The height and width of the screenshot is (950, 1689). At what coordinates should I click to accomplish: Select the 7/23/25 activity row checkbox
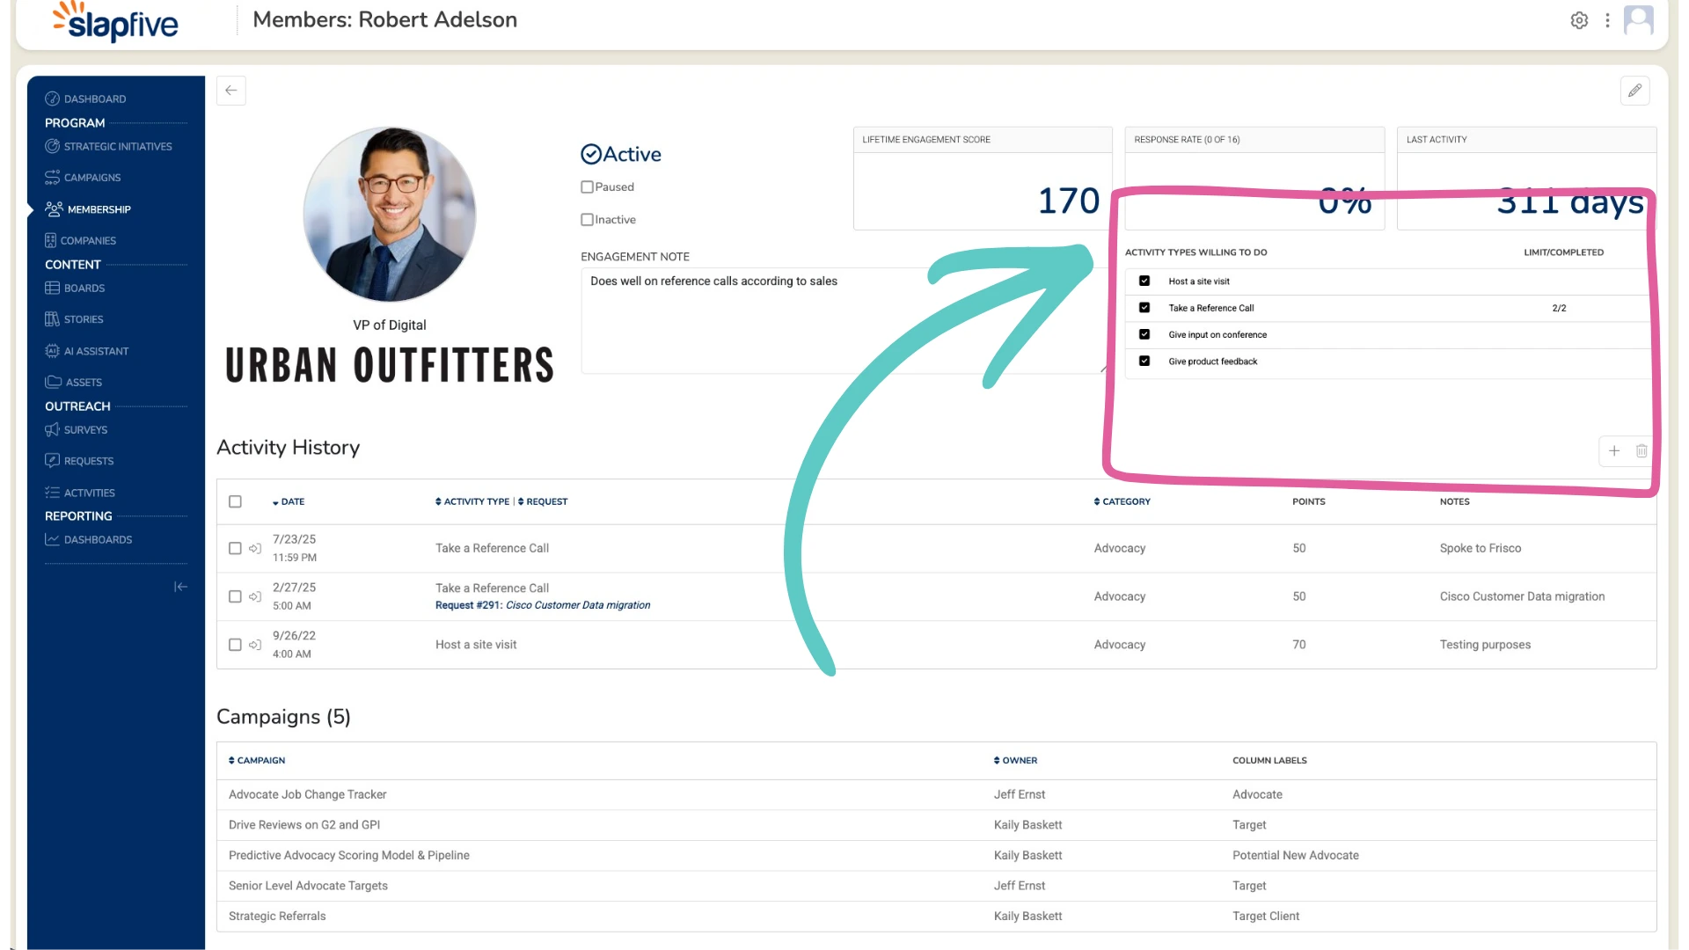[235, 548]
